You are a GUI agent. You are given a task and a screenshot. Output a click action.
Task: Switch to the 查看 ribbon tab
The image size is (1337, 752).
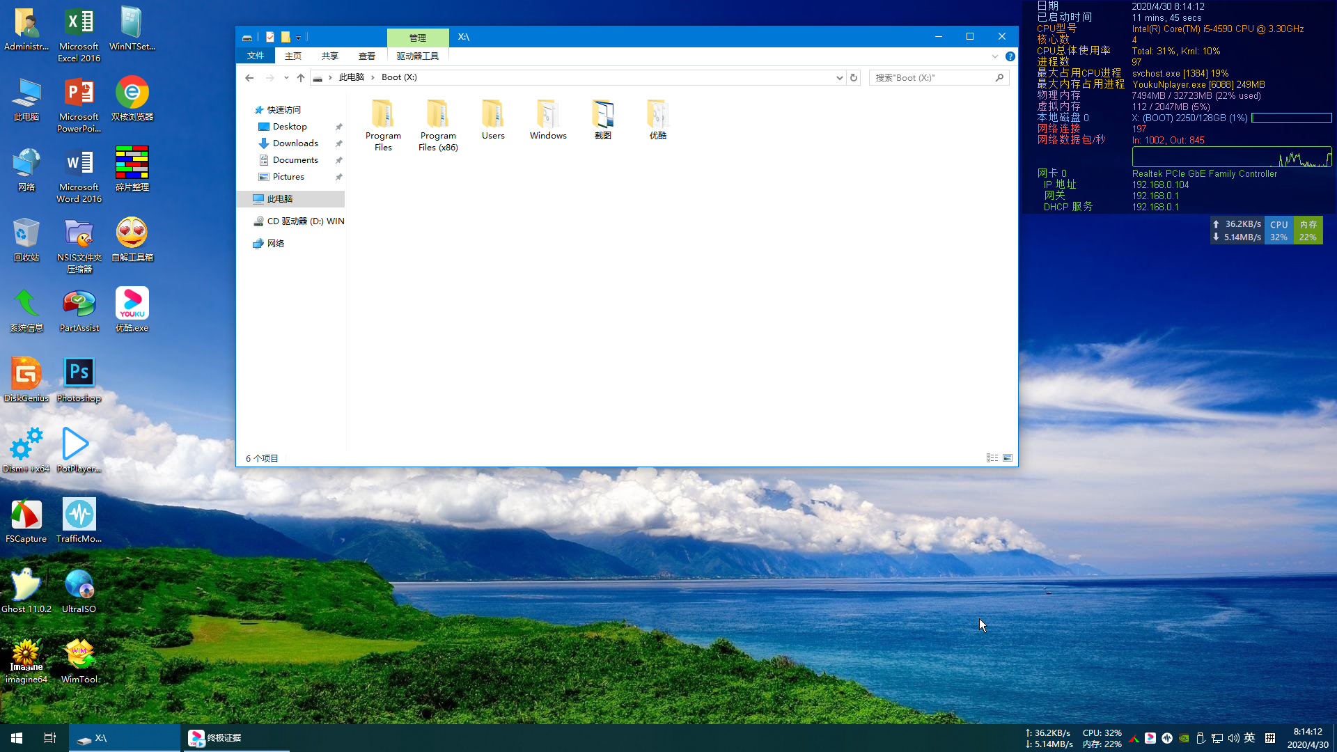pos(367,56)
